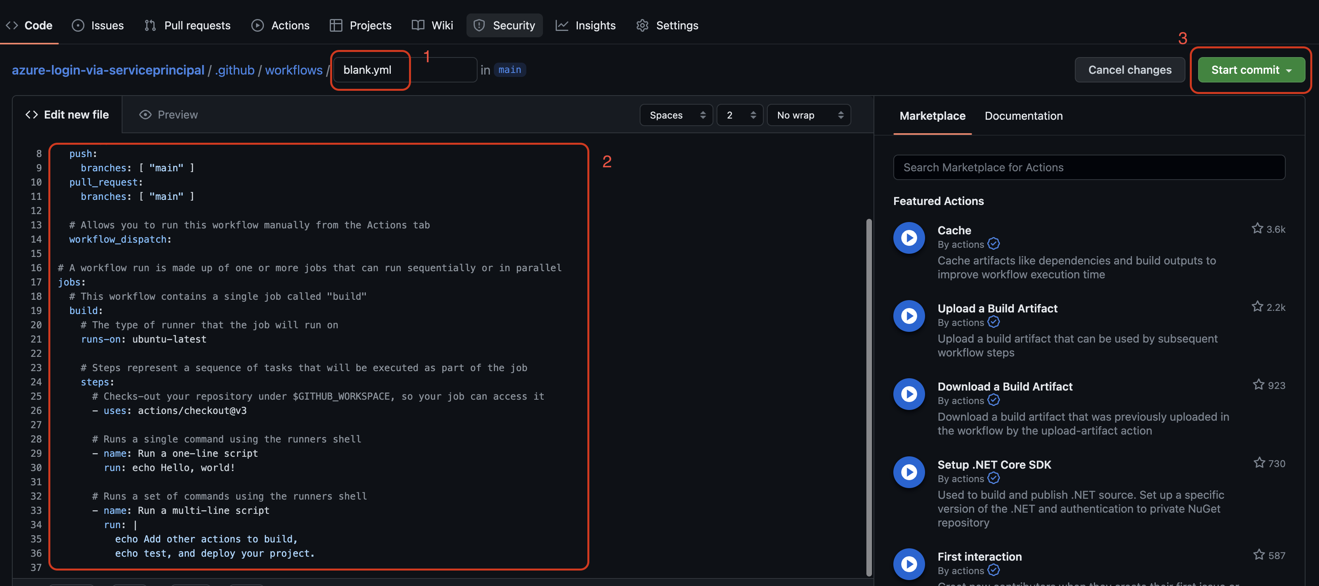1319x586 pixels.
Task: Navigate to the .github folder link
Action: (x=235, y=70)
